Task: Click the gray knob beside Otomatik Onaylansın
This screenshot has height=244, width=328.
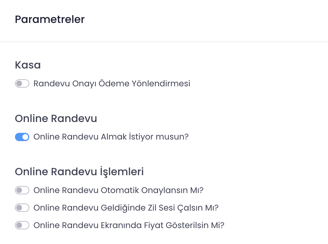Action: [19, 190]
